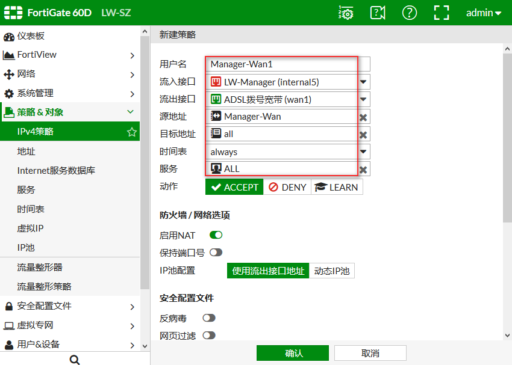Click the 确认 confirm button

(293, 353)
